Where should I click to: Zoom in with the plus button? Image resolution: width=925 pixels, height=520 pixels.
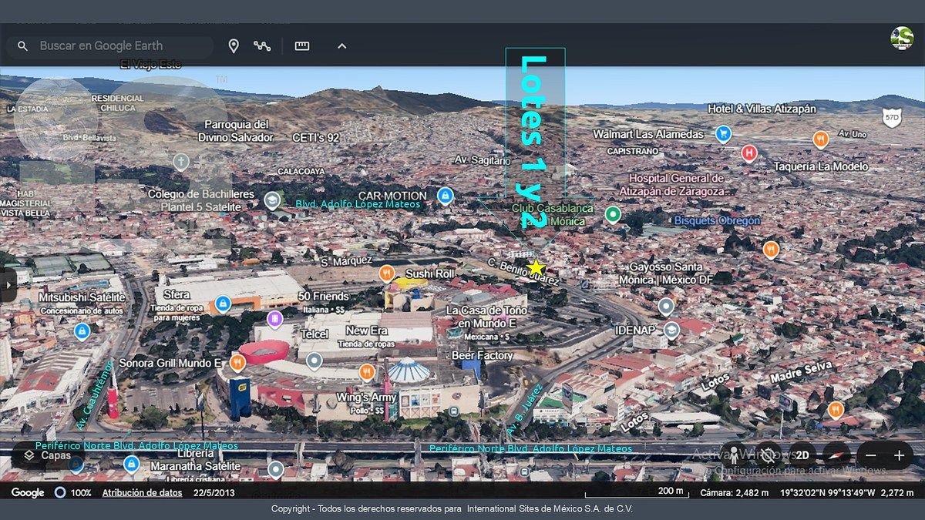899,455
